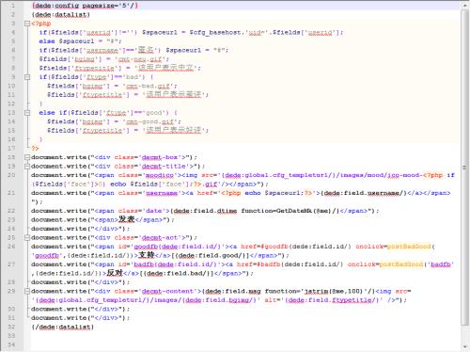The width and height of the screenshot is (470, 352).
Task: Click the 'moodico' class name
Action: [162, 175]
